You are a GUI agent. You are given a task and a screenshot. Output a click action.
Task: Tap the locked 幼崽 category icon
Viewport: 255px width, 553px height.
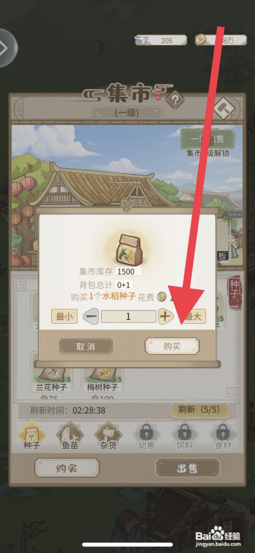click(x=146, y=436)
